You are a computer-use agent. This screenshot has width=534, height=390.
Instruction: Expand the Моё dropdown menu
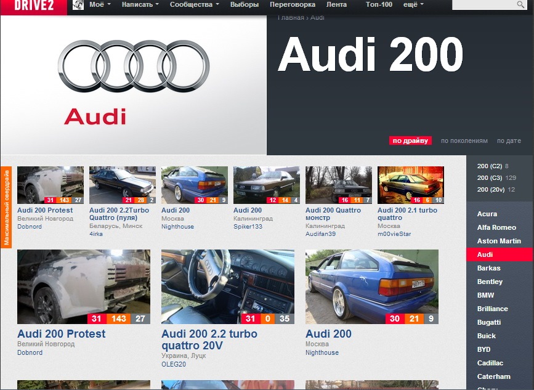[x=100, y=5]
